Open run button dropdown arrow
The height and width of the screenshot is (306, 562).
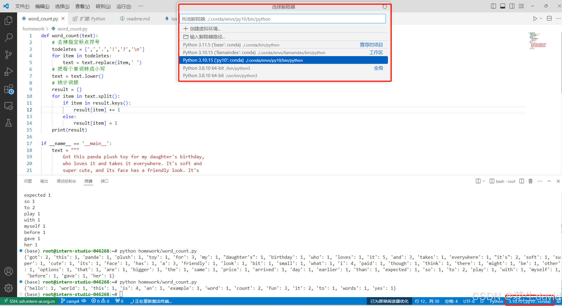(x=541, y=19)
